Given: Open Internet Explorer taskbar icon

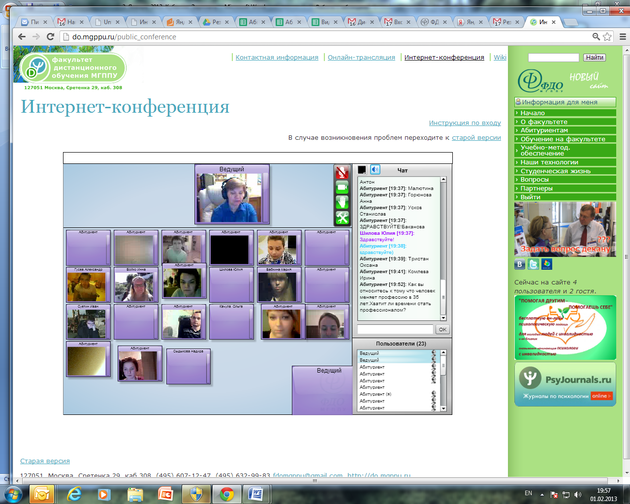Looking at the screenshot, I should click(74, 494).
